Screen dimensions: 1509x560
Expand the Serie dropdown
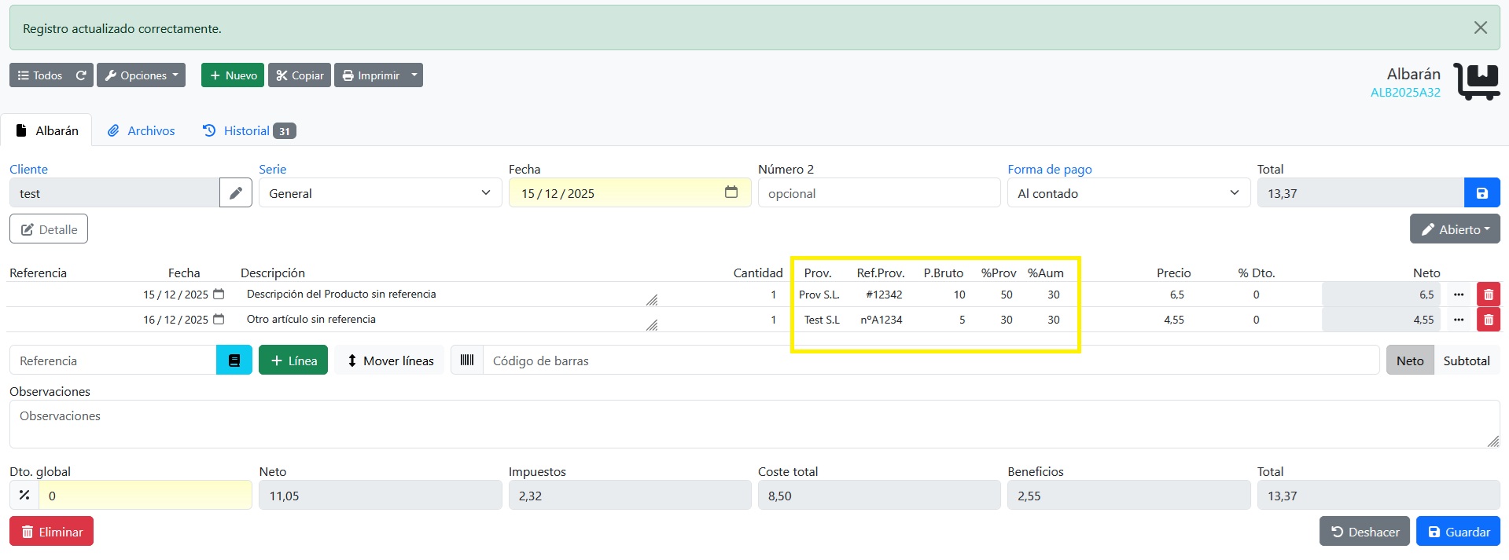coord(380,193)
